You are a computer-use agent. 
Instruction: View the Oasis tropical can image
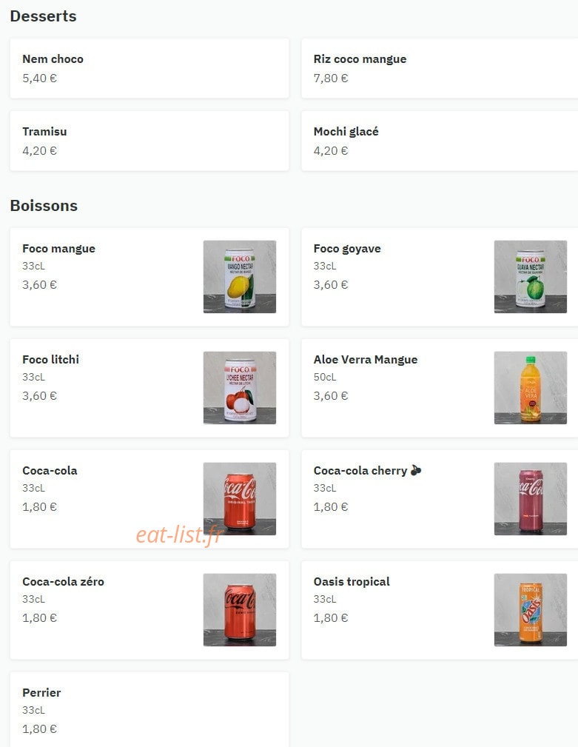(531, 610)
